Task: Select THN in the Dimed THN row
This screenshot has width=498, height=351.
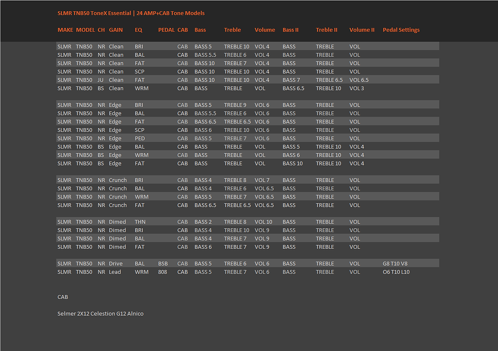Action: [x=140, y=222]
